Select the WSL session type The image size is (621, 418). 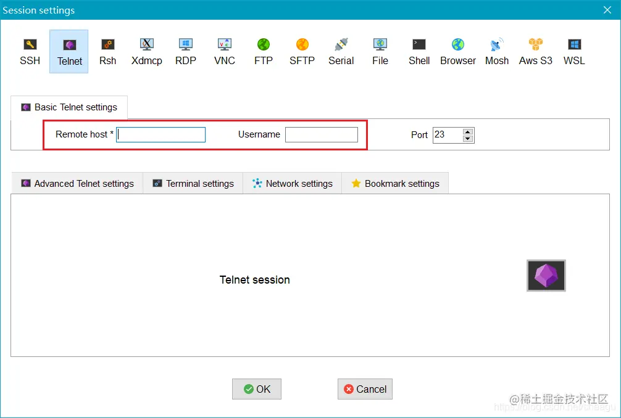tap(574, 52)
